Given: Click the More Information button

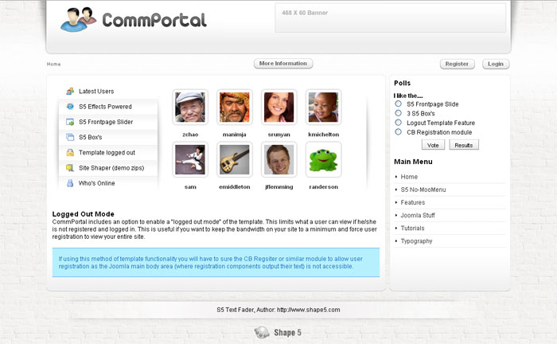Looking at the screenshot, I should pyautogui.click(x=283, y=64).
